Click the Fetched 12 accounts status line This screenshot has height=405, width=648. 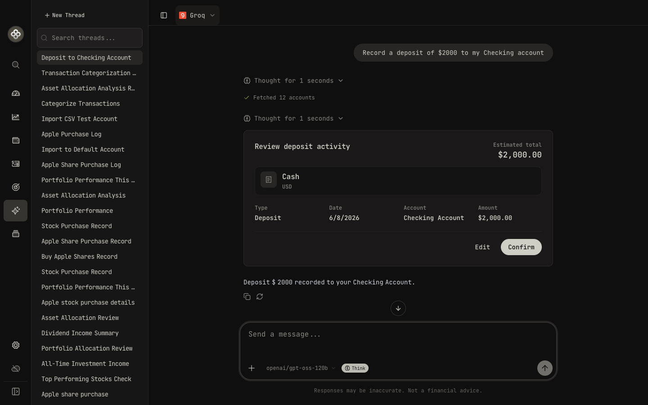[x=279, y=98]
